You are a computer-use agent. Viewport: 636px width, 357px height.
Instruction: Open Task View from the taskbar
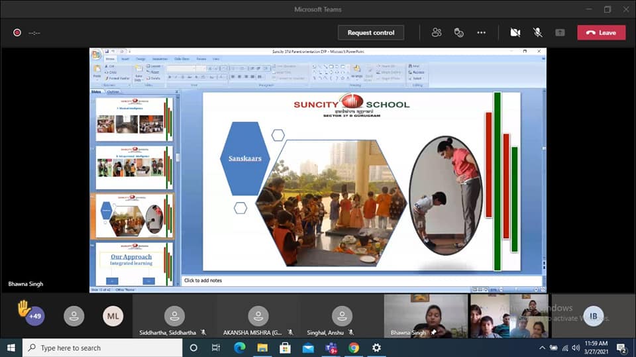(x=216, y=348)
